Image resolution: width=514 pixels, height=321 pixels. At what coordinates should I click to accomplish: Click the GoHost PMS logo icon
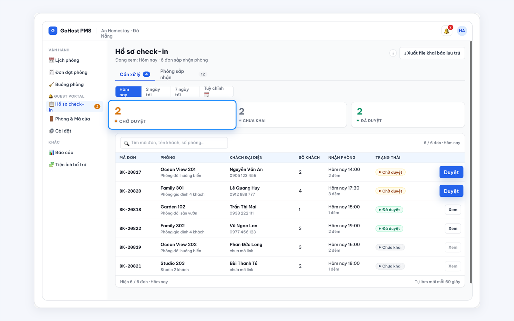coord(53,30)
